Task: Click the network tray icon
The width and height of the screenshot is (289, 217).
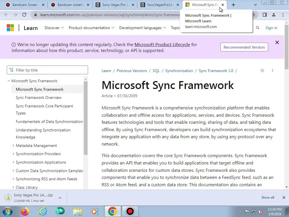Action: point(254,212)
